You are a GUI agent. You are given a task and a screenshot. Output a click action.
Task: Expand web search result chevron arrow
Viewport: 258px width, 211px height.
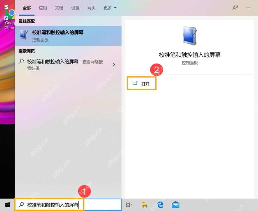[x=114, y=65]
